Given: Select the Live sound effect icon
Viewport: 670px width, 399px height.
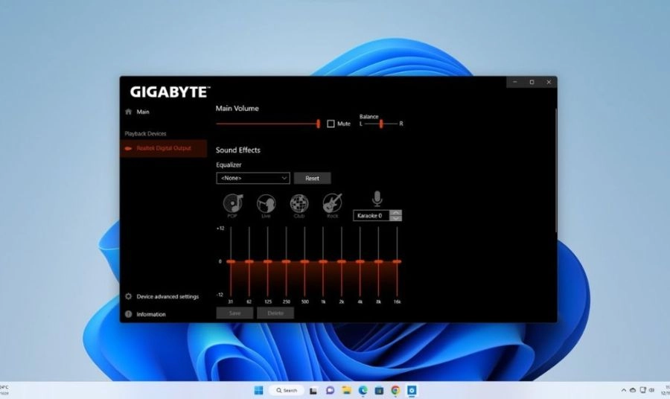Looking at the screenshot, I should pos(266,203).
